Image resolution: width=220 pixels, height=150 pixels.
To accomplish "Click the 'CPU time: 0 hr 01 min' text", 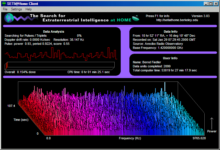I will click(x=89, y=72).
